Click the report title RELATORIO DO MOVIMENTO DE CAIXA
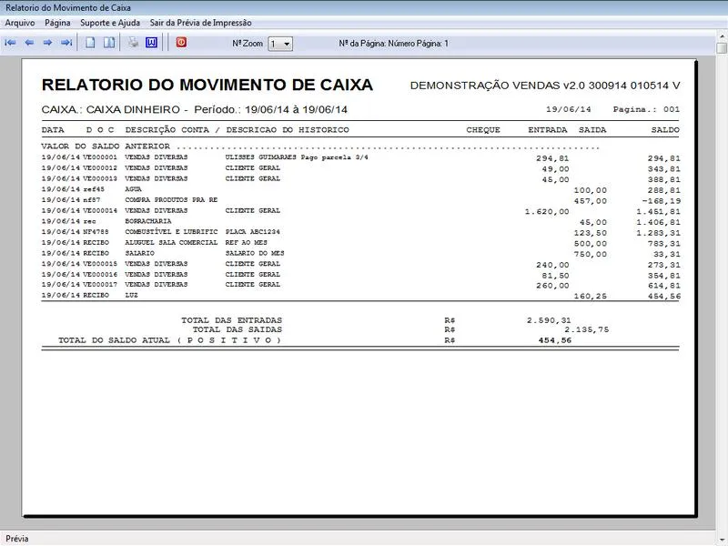The image size is (728, 546). [207, 86]
